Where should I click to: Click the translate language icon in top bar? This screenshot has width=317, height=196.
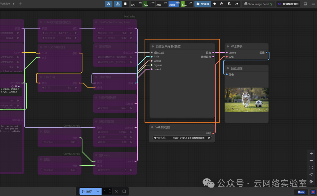click(109, 4)
